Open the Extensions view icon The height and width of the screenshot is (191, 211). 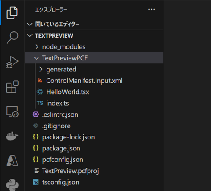coord(12,87)
